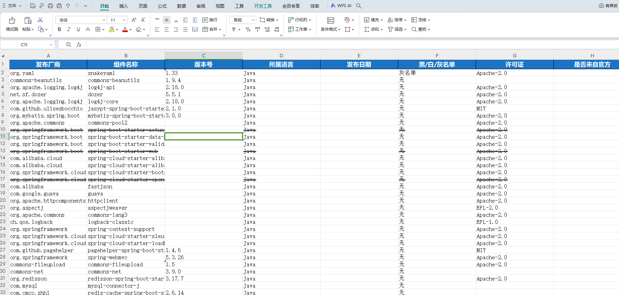Align cell content to the top

(157, 20)
